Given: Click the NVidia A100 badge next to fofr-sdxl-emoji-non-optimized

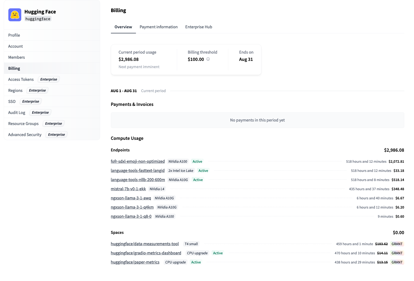Looking at the screenshot, I should (178, 161).
